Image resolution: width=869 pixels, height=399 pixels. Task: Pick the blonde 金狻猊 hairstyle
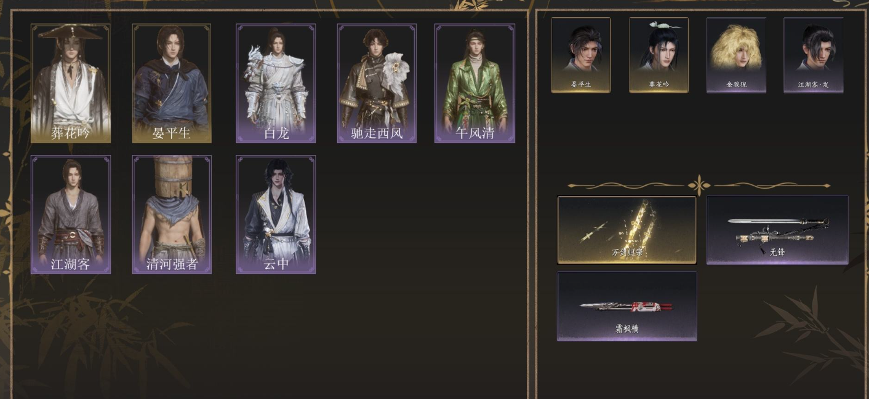click(736, 55)
